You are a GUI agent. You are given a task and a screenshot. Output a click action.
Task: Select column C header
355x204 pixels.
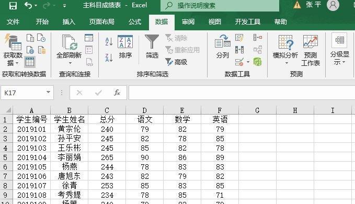pyautogui.click(x=107, y=110)
